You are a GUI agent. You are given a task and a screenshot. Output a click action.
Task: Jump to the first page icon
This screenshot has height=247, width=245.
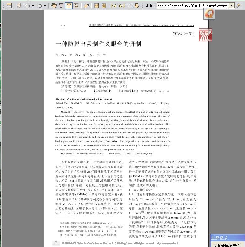pos(114,6)
